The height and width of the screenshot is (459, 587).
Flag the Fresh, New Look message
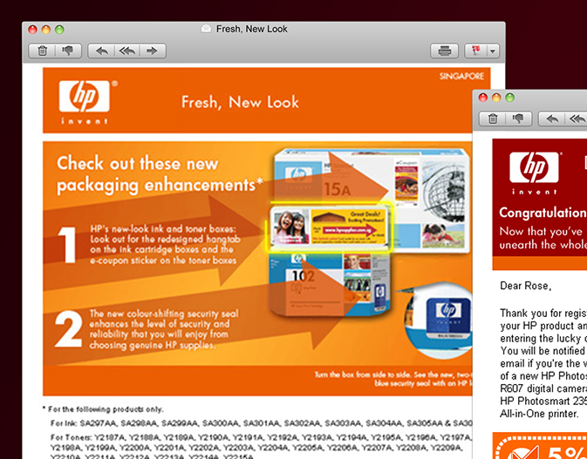(x=476, y=51)
